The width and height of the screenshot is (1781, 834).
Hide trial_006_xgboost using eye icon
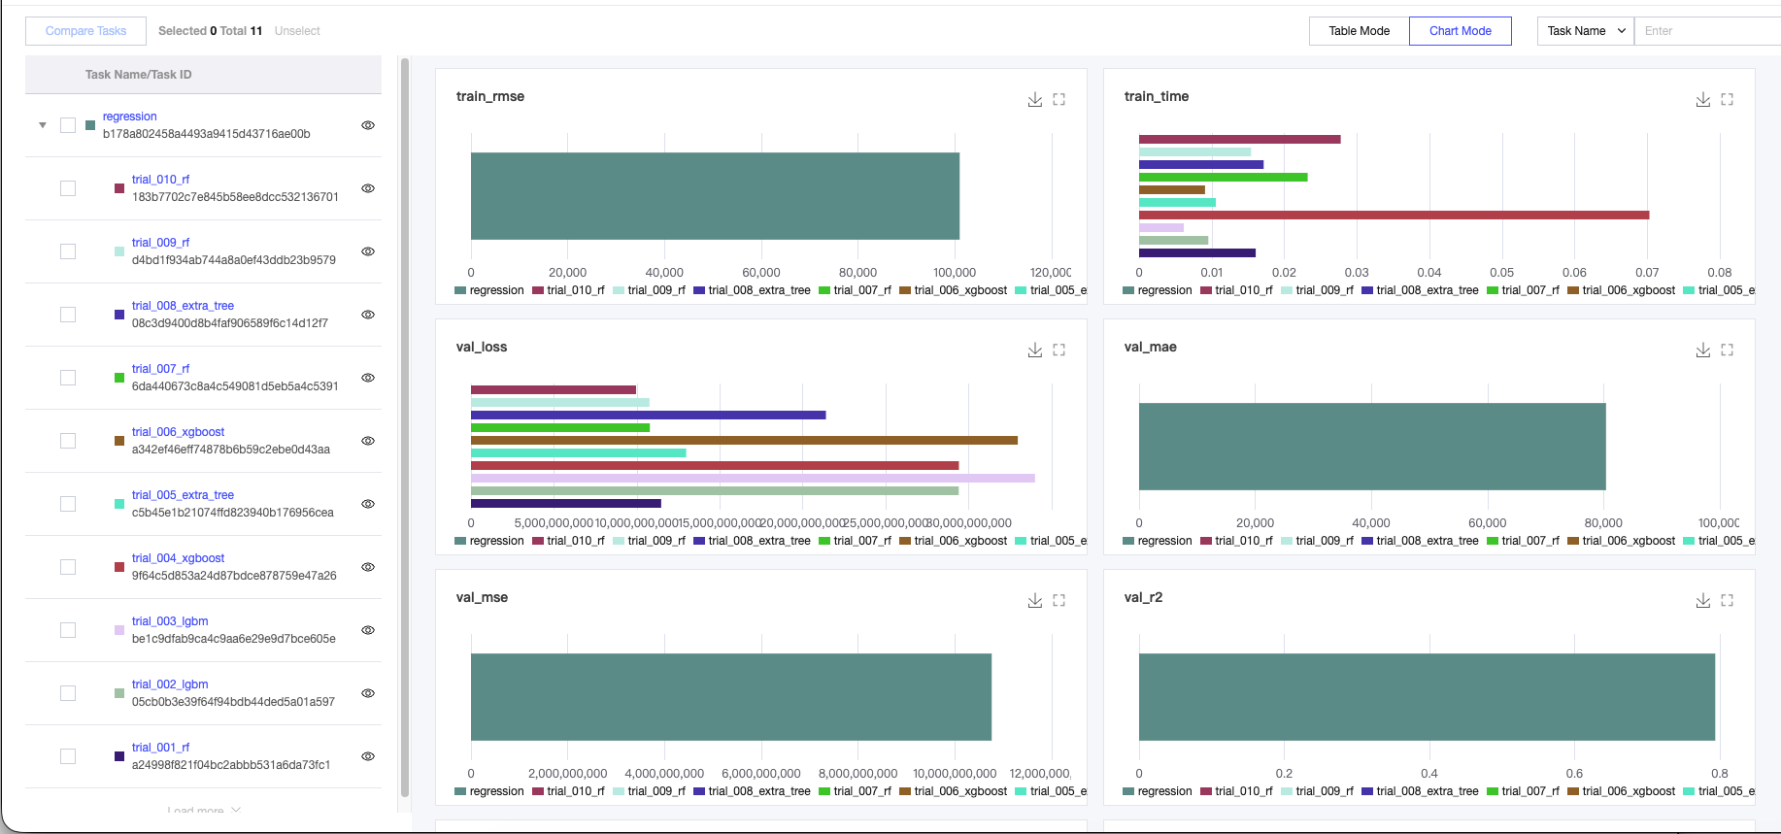(368, 441)
